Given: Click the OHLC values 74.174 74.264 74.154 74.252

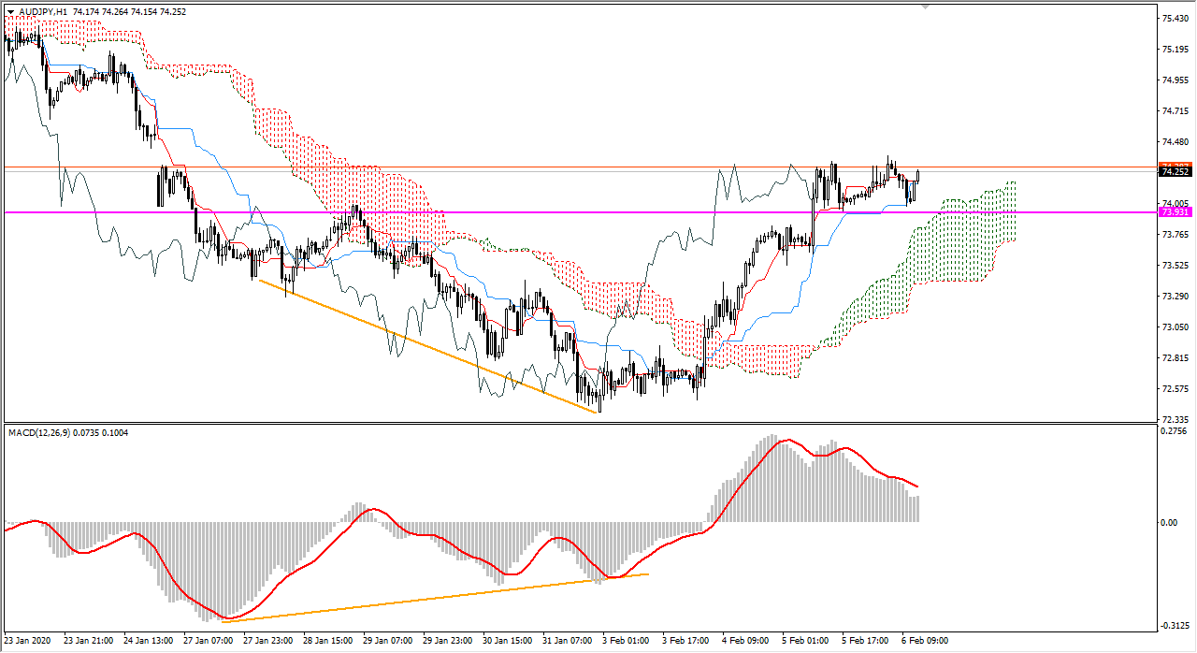Looking at the screenshot, I should [127, 11].
